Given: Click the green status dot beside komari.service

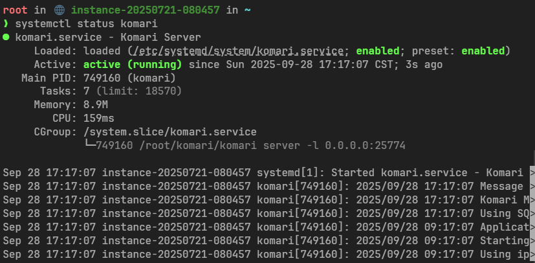Looking at the screenshot, I should (6, 37).
